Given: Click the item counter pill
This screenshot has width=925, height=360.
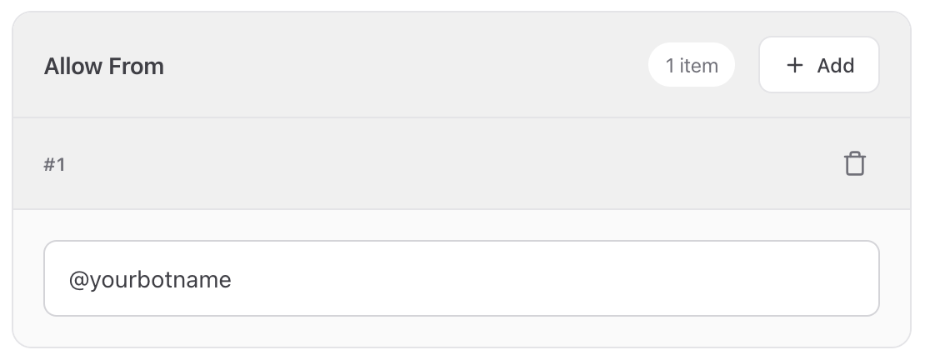Looking at the screenshot, I should point(691,66).
